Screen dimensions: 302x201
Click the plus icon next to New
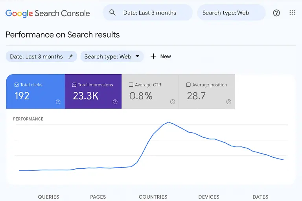tap(153, 56)
